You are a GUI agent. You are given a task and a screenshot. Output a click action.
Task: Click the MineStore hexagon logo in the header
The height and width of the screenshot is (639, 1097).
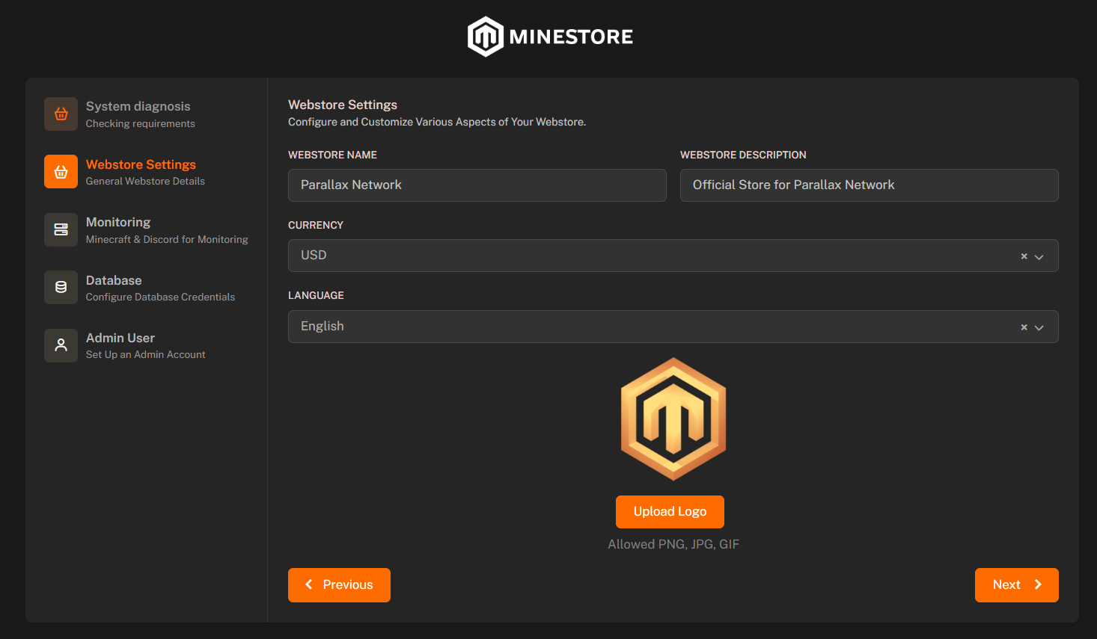(486, 36)
